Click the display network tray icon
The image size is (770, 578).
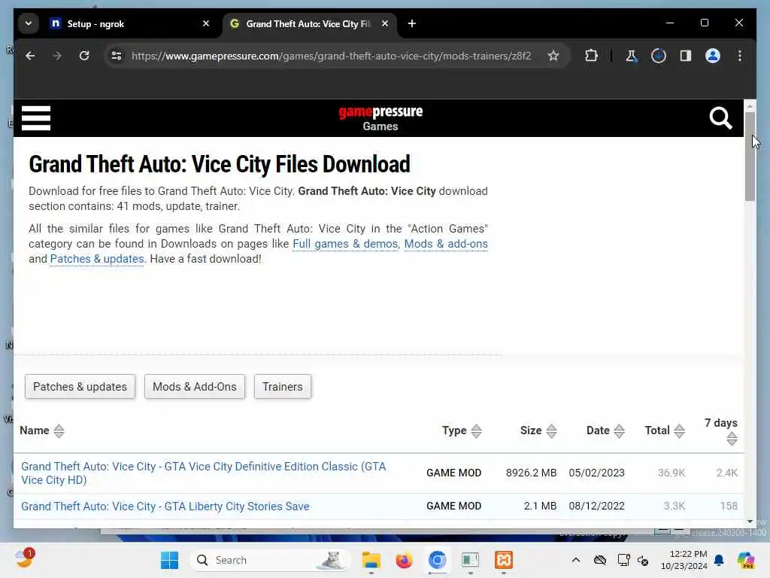click(x=623, y=560)
